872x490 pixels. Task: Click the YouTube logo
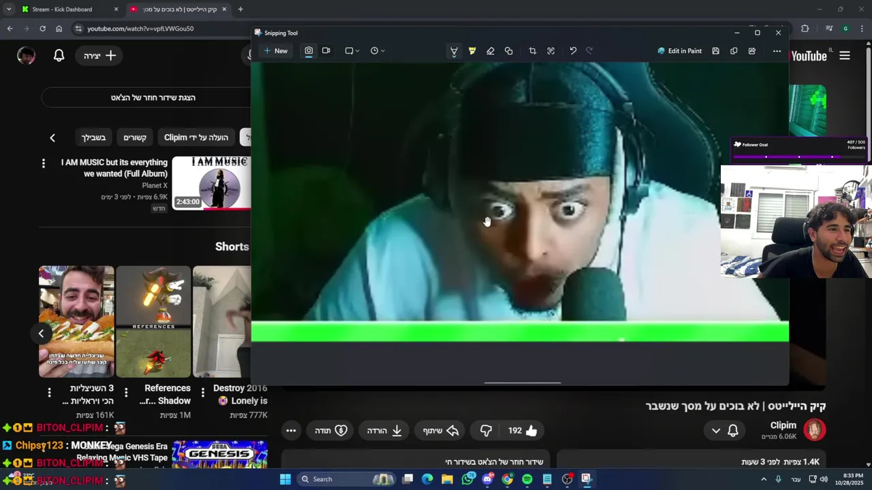[x=809, y=56]
